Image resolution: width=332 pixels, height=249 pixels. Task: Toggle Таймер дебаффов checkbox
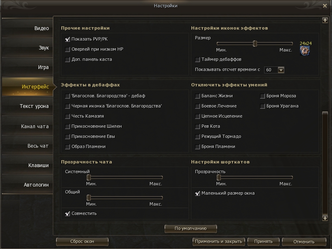coord(197,59)
